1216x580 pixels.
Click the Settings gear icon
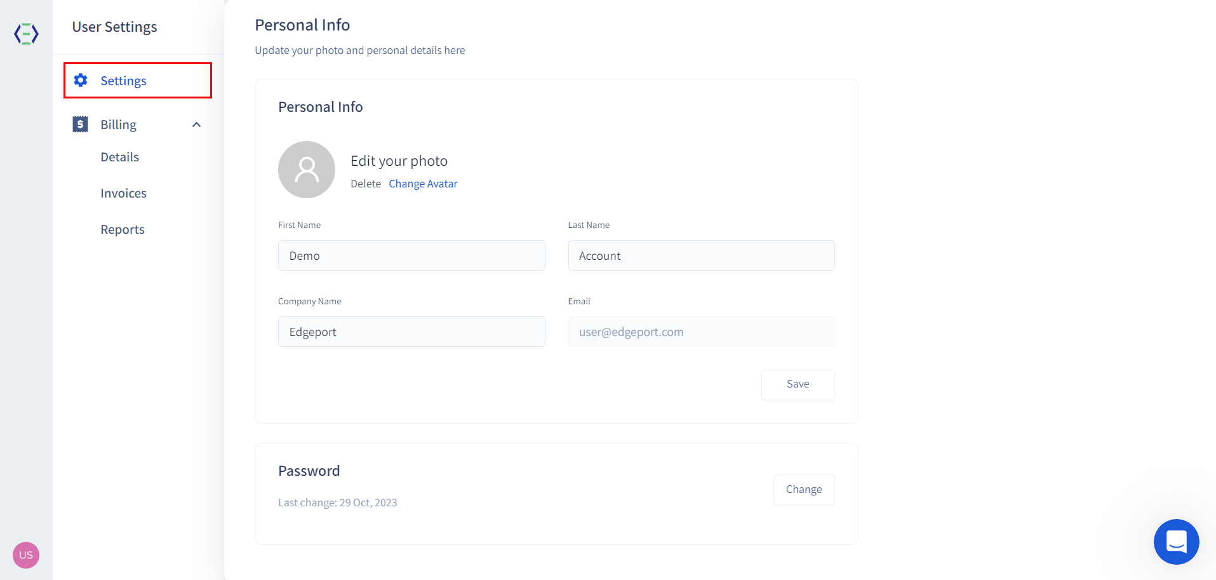(81, 81)
